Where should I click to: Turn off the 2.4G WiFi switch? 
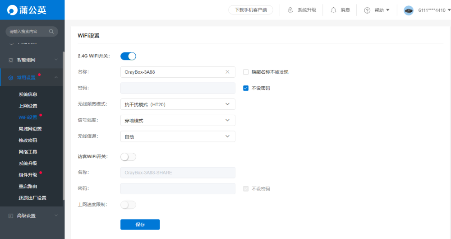[x=128, y=56]
